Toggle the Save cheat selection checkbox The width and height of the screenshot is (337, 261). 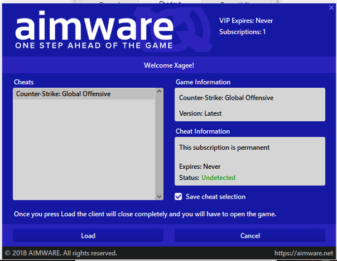pos(178,196)
